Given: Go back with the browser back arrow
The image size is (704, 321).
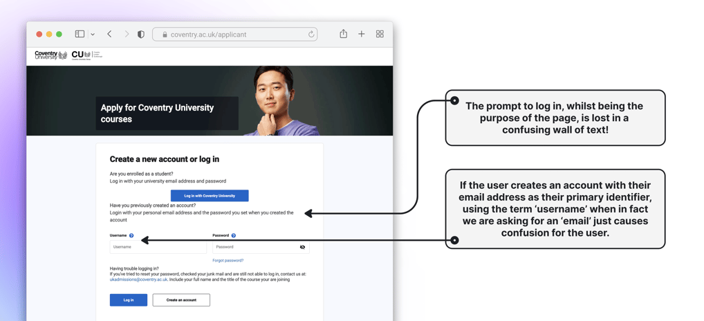Looking at the screenshot, I should point(109,34).
